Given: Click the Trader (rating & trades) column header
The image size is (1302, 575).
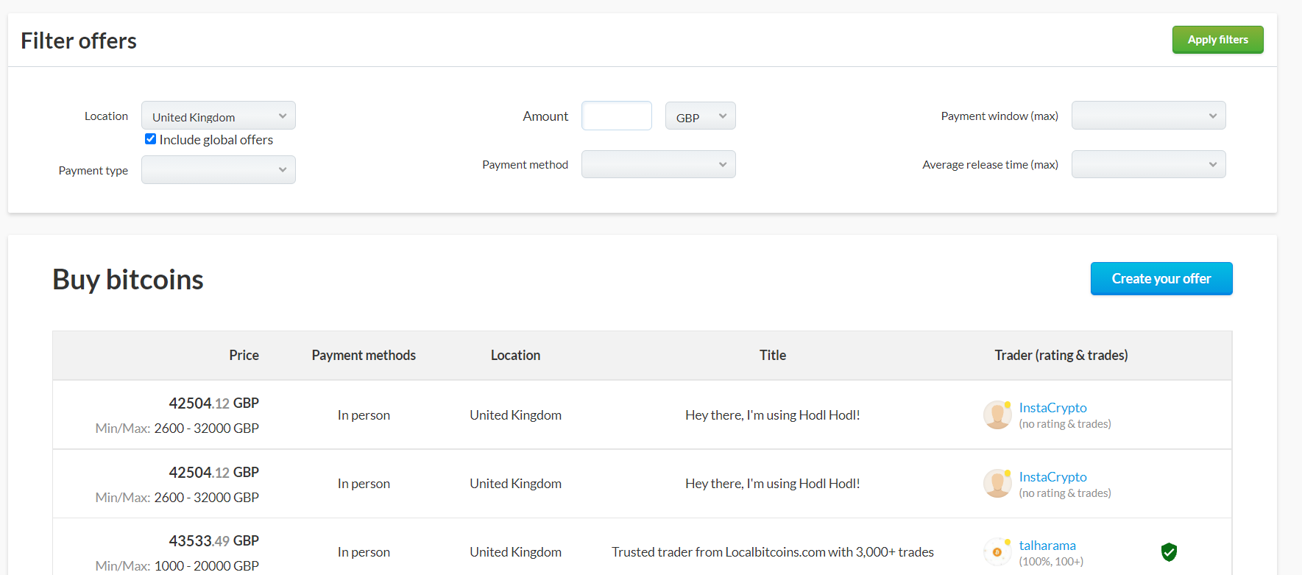Looking at the screenshot, I should click(x=1061, y=356).
